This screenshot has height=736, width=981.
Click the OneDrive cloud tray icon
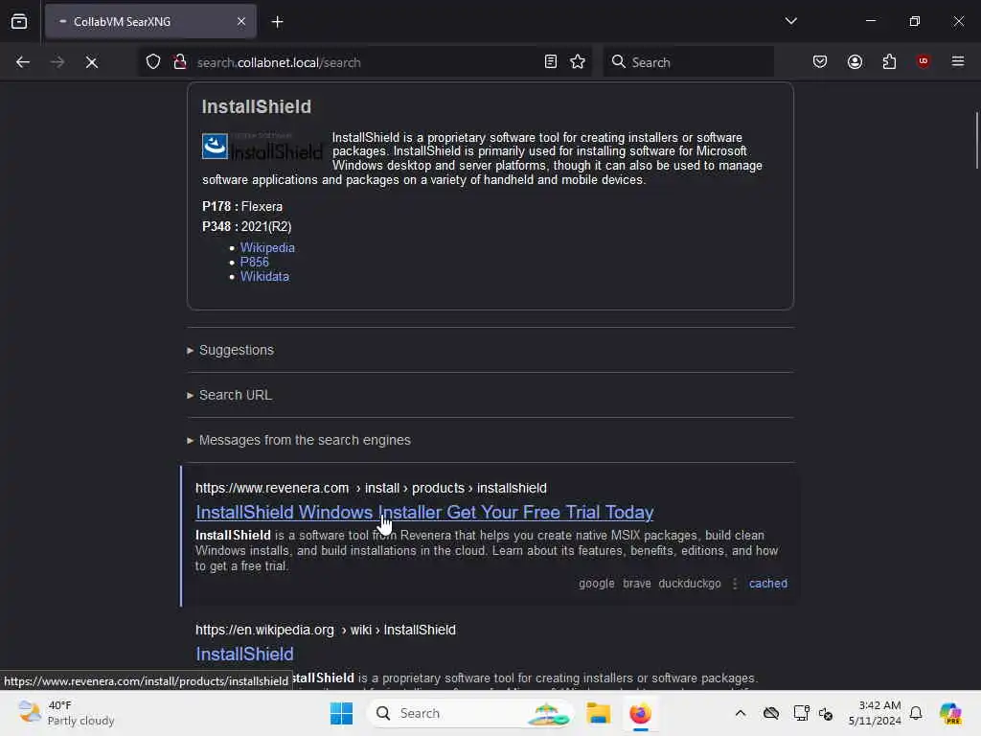(771, 713)
